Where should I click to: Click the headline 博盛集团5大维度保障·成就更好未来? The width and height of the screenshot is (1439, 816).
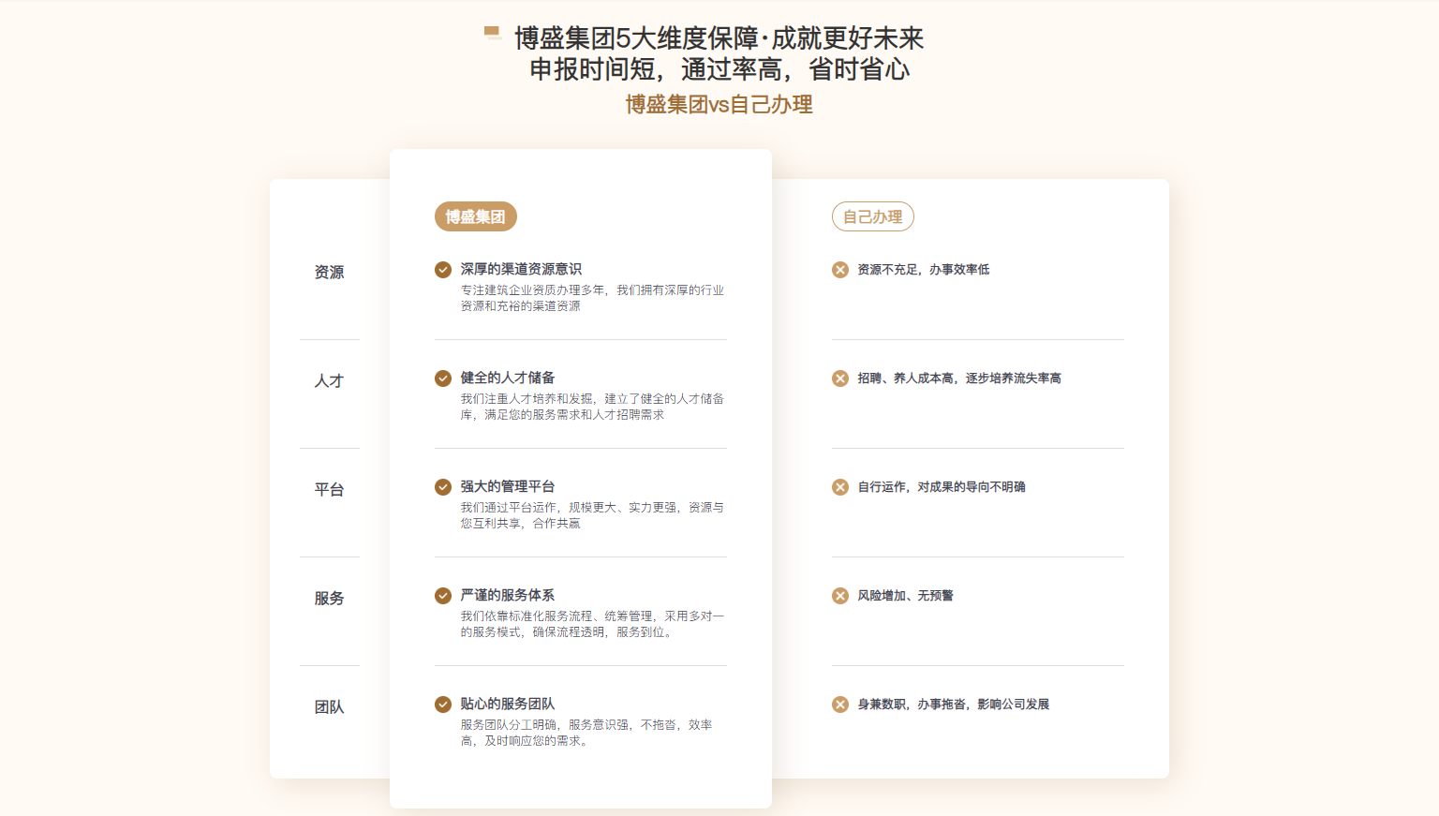pyautogui.click(x=719, y=38)
